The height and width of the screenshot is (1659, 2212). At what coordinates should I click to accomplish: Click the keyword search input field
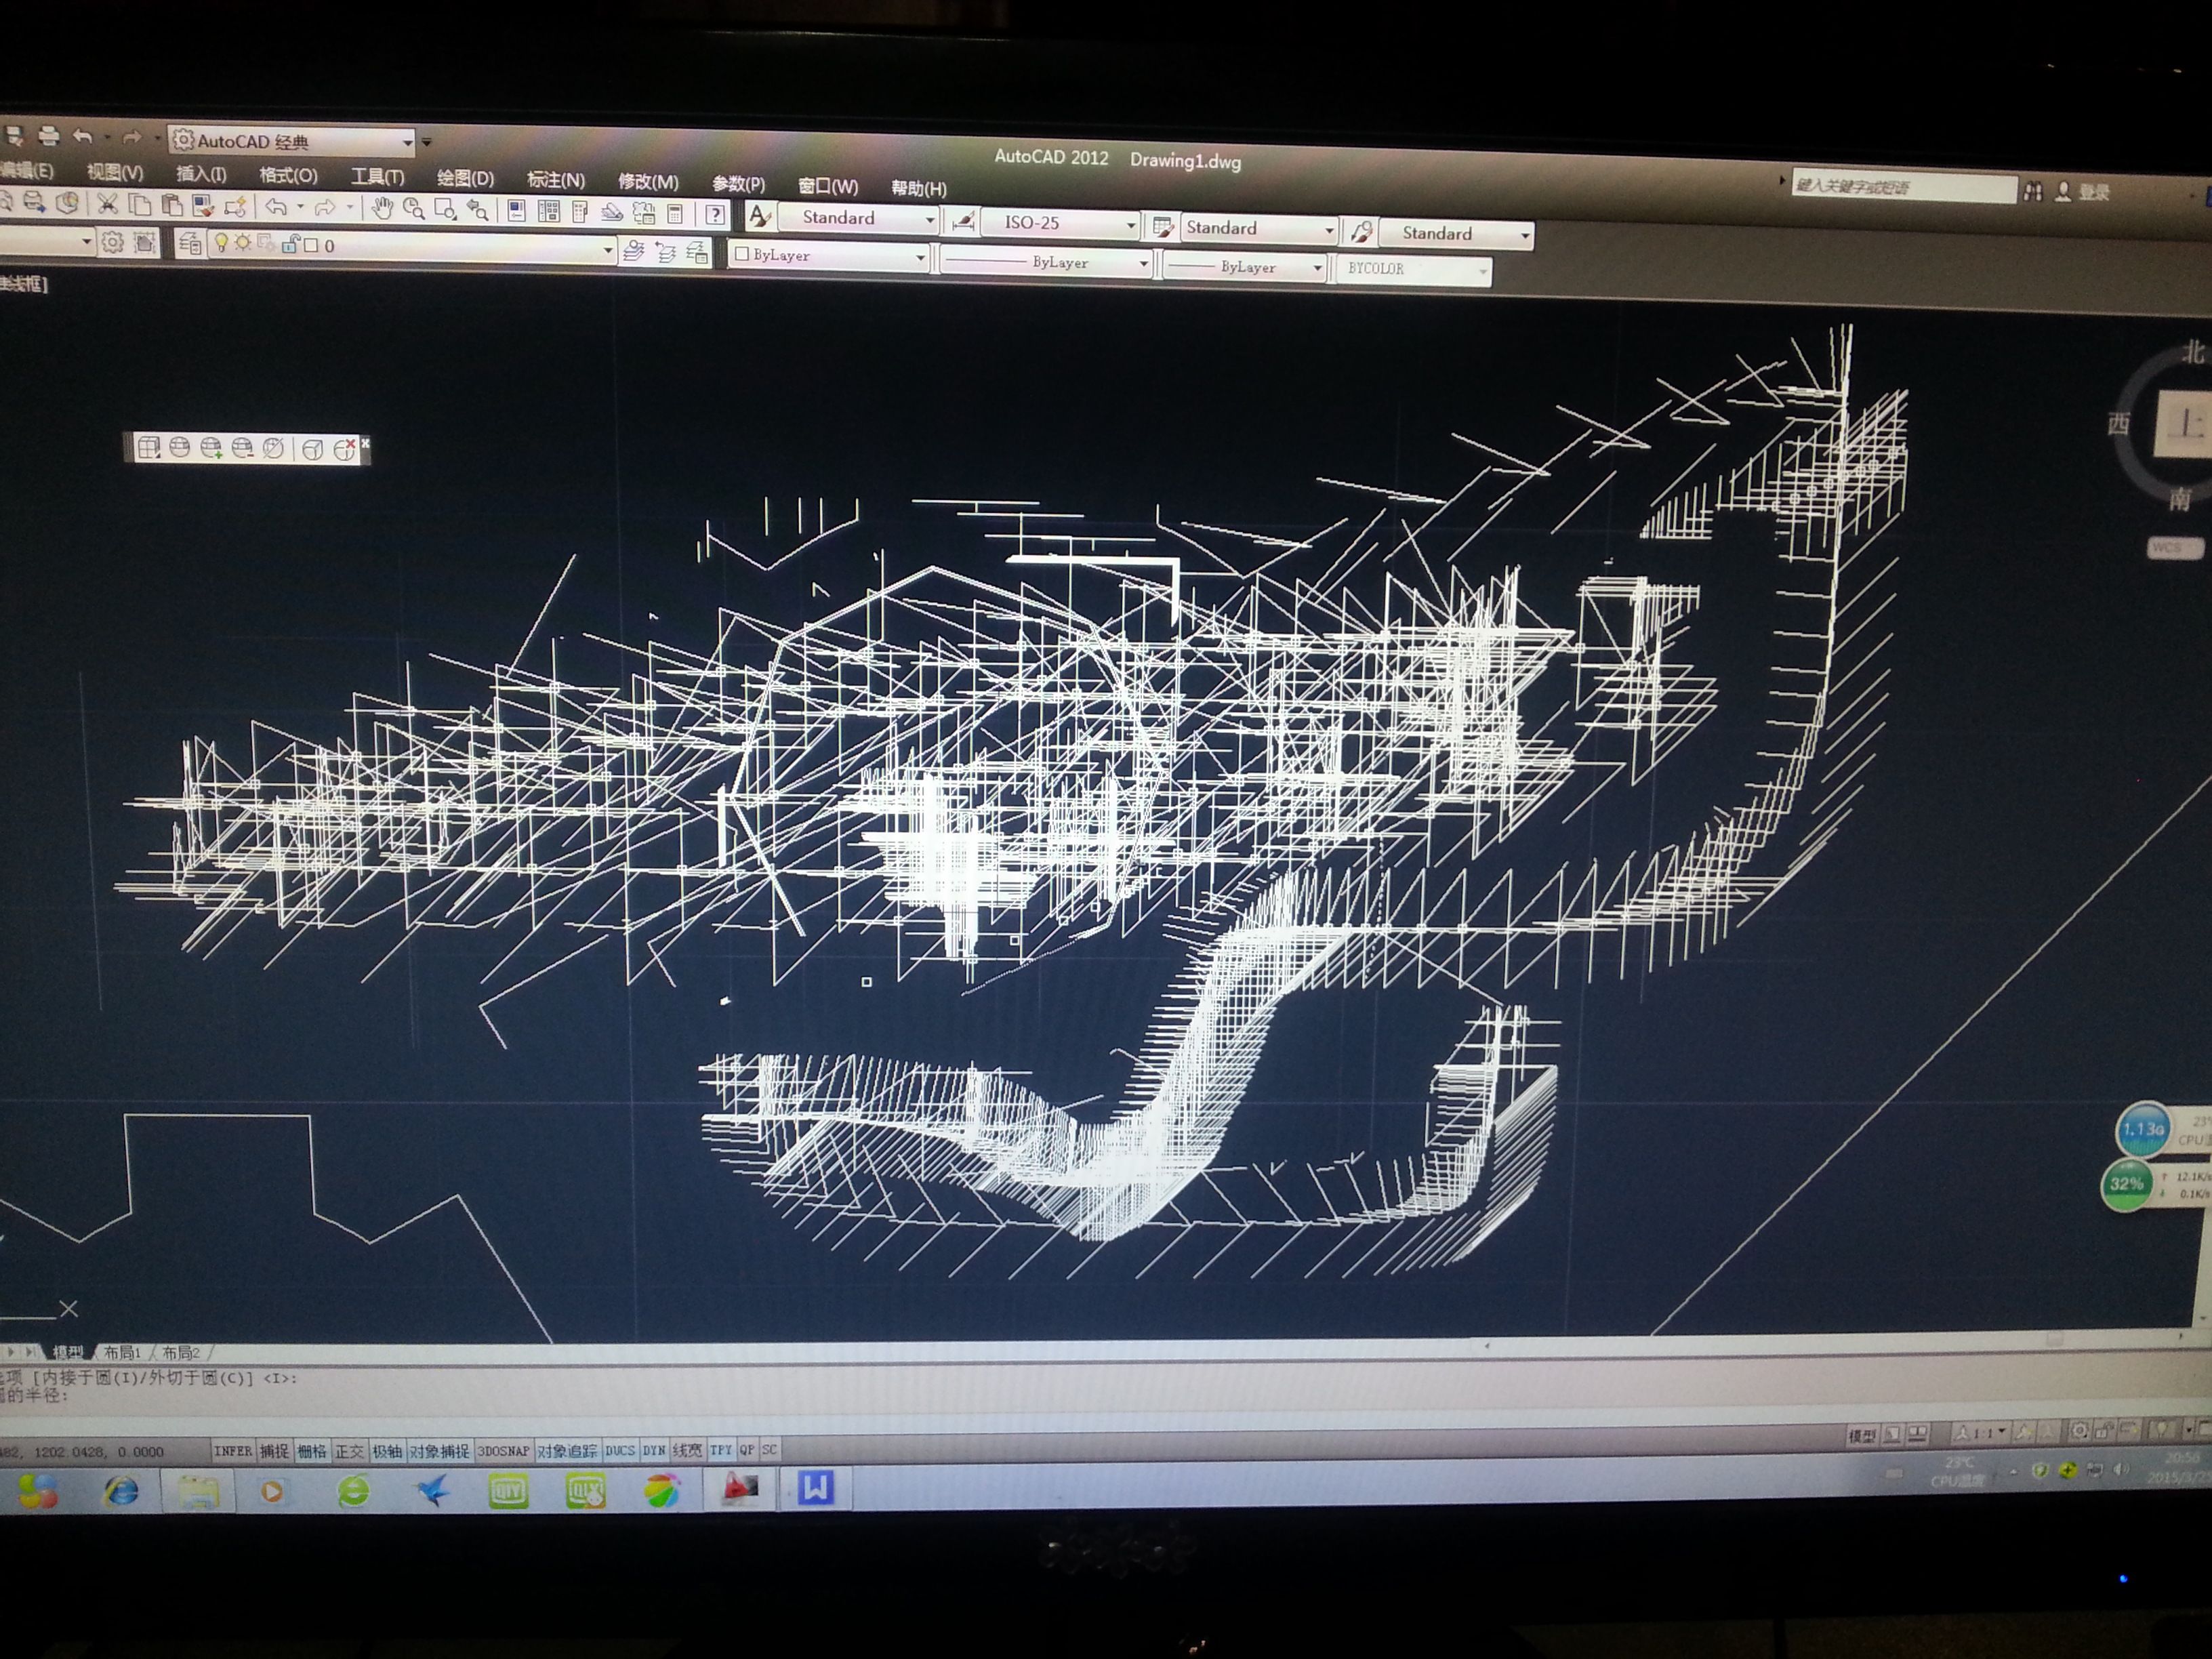tap(1904, 187)
